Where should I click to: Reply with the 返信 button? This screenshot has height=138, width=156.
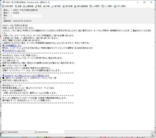pos(18,6)
